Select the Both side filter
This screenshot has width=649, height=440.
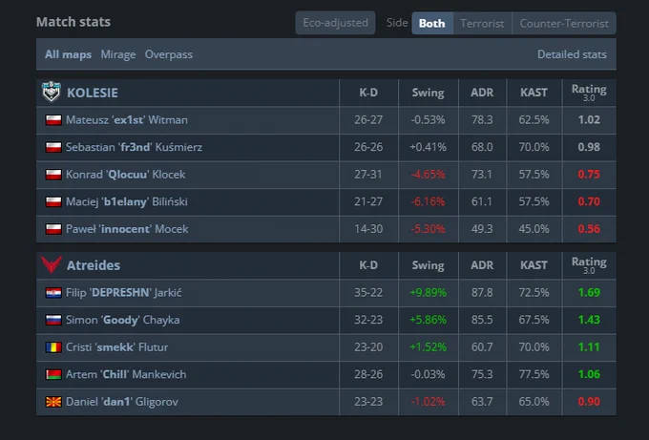[x=432, y=23]
